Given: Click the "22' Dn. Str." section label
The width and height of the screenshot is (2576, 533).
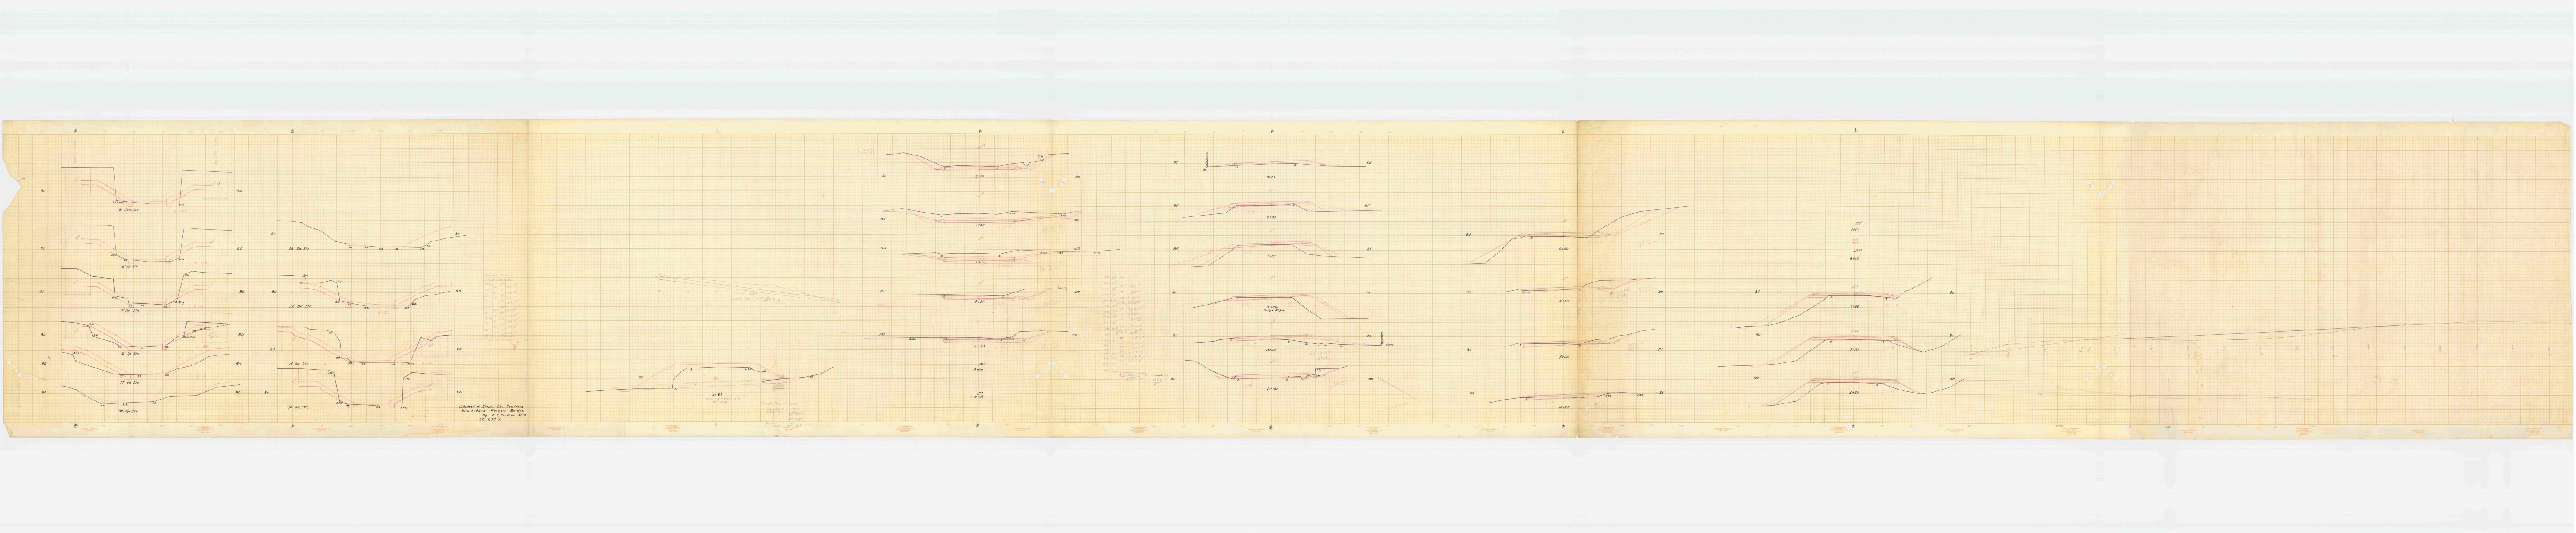Looking at the screenshot, I should tap(299, 307).
